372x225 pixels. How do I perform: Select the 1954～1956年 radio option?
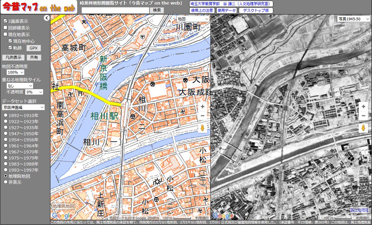[5, 140]
